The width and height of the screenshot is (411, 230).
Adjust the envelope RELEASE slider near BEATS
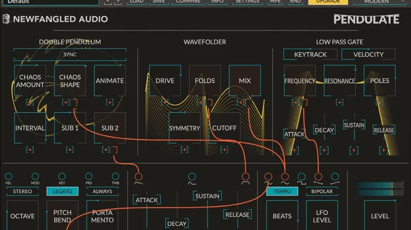coord(237,215)
